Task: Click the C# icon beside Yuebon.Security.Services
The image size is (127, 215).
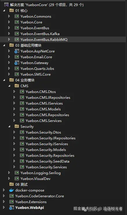Action: (x=22, y=167)
